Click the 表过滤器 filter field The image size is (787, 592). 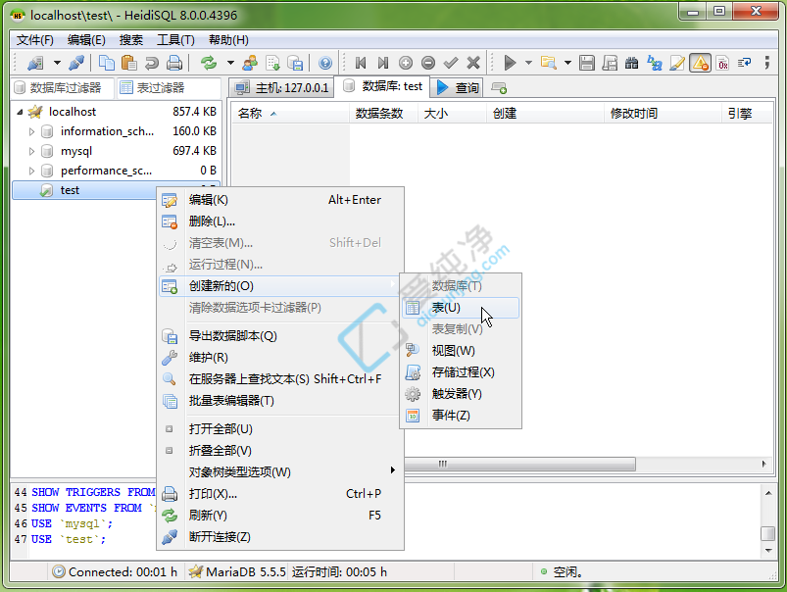[x=170, y=88]
